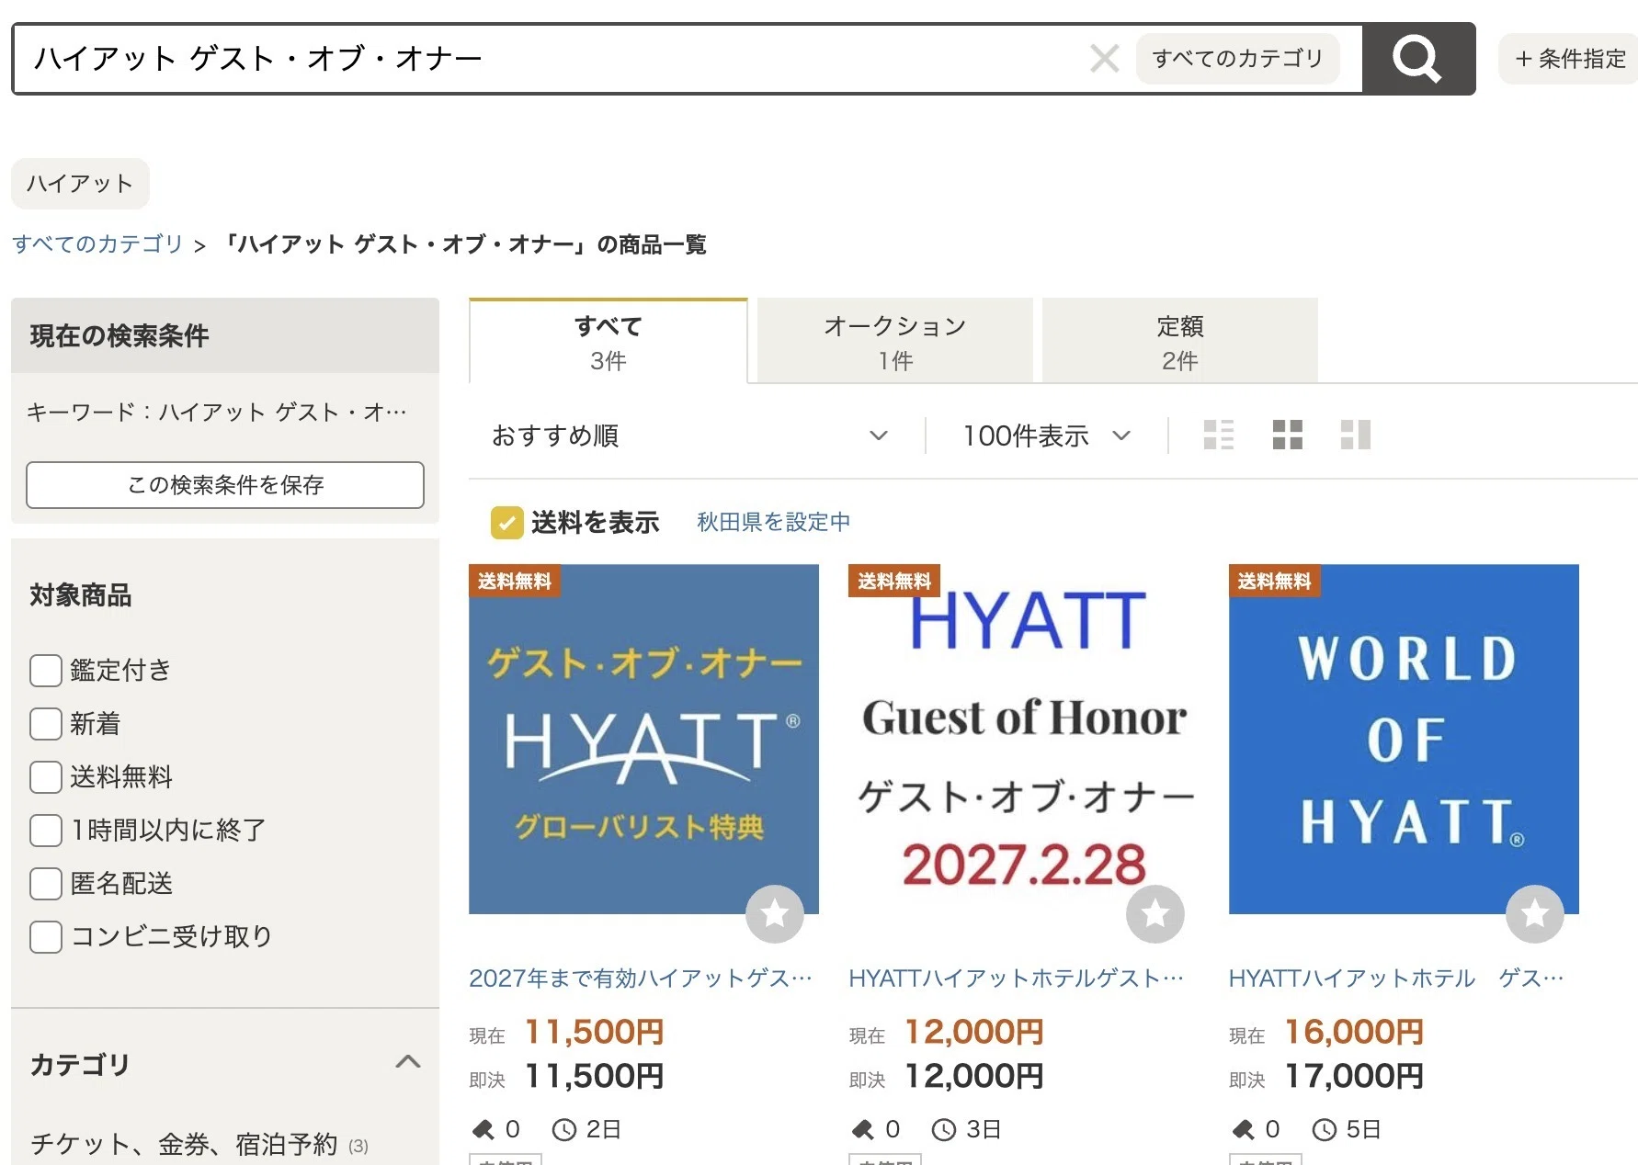
Task: Click the 5日 remaining-time clock icon
Action: click(1324, 1129)
